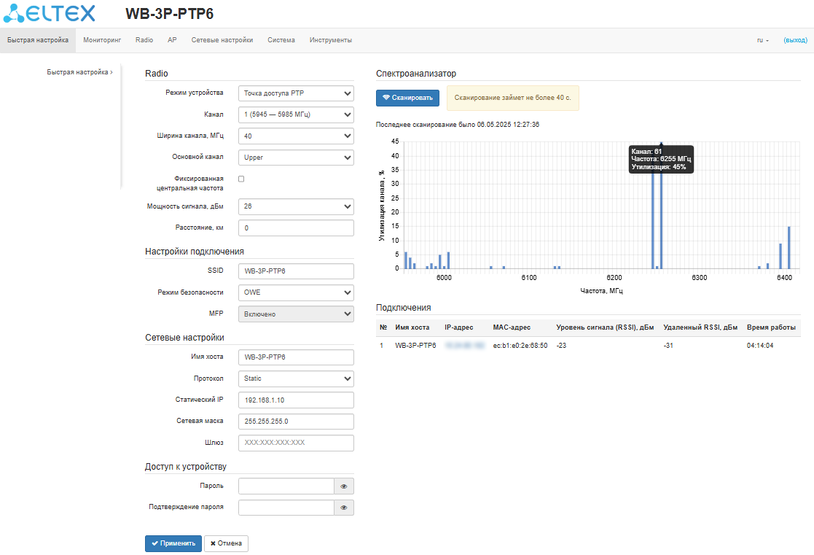The width and height of the screenshot is (814, 555).
Task: Open the Static protocol dropdown
Action: (x=295, y=379)
